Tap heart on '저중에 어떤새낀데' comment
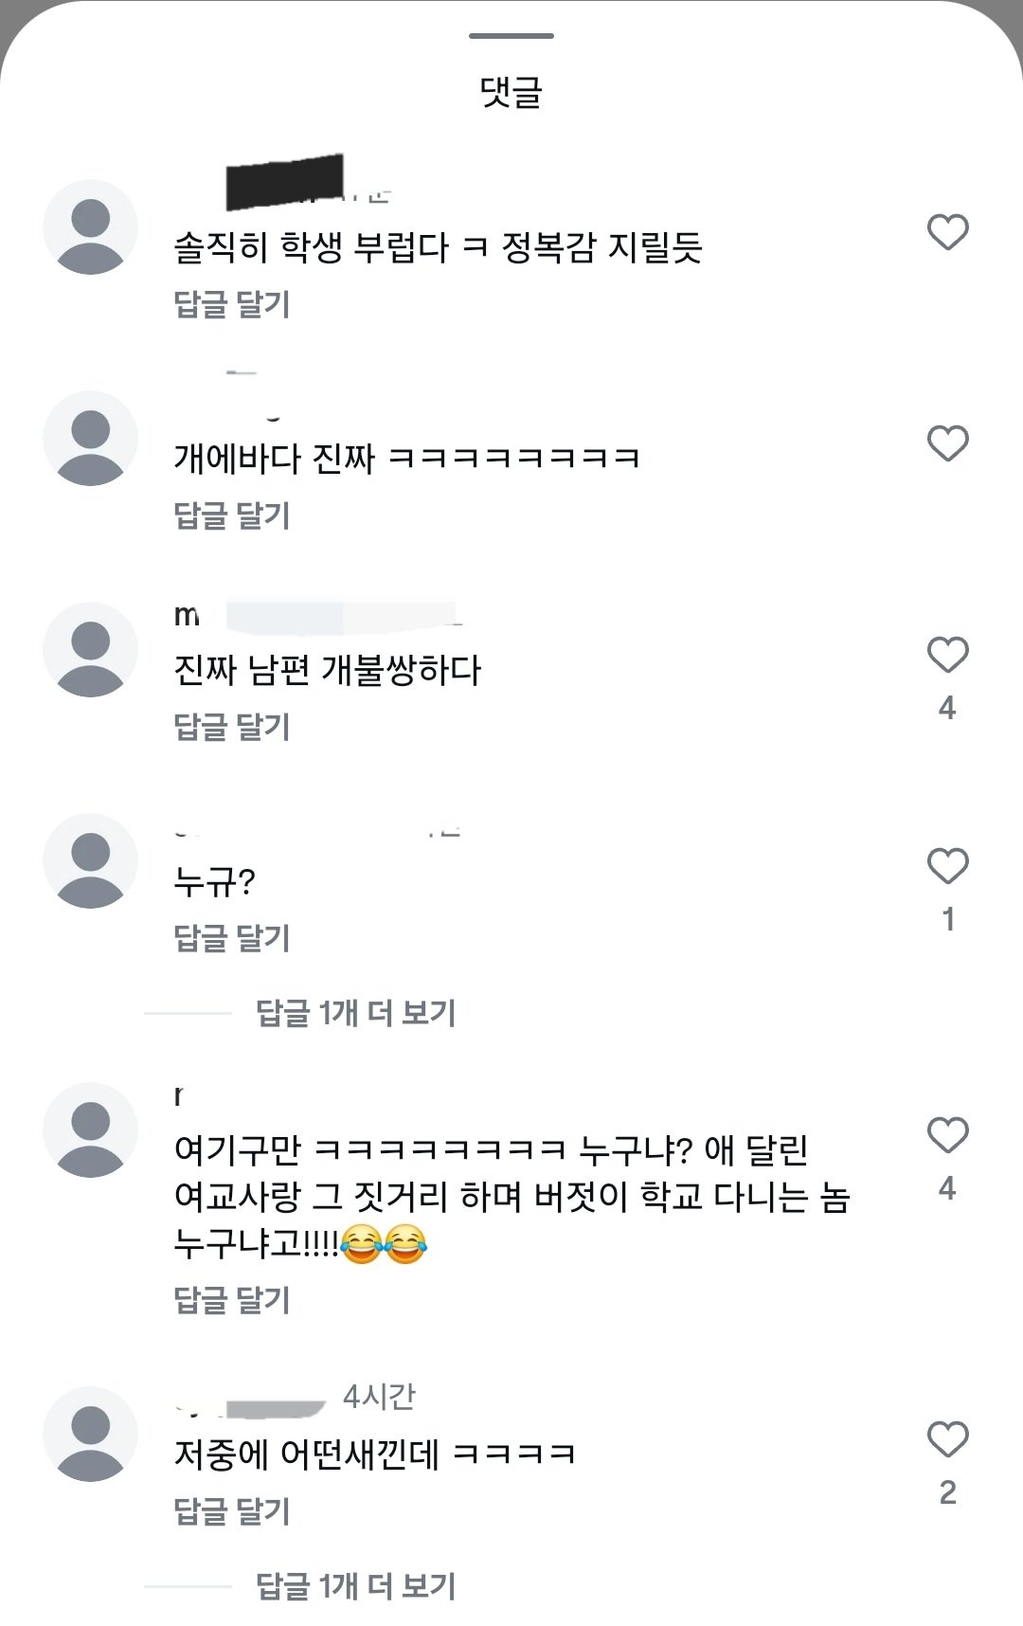 (x=947, y=1439)
